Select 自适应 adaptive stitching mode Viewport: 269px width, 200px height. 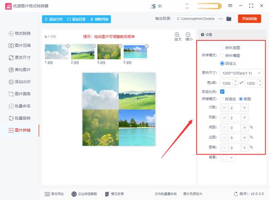click(x=222, y=99)
